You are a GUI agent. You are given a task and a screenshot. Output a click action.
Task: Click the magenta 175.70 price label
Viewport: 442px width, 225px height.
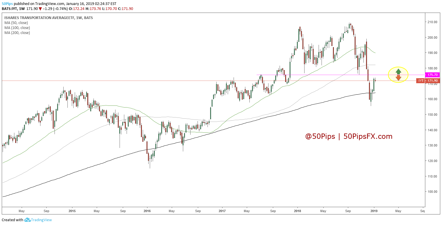tap(433, 75)
